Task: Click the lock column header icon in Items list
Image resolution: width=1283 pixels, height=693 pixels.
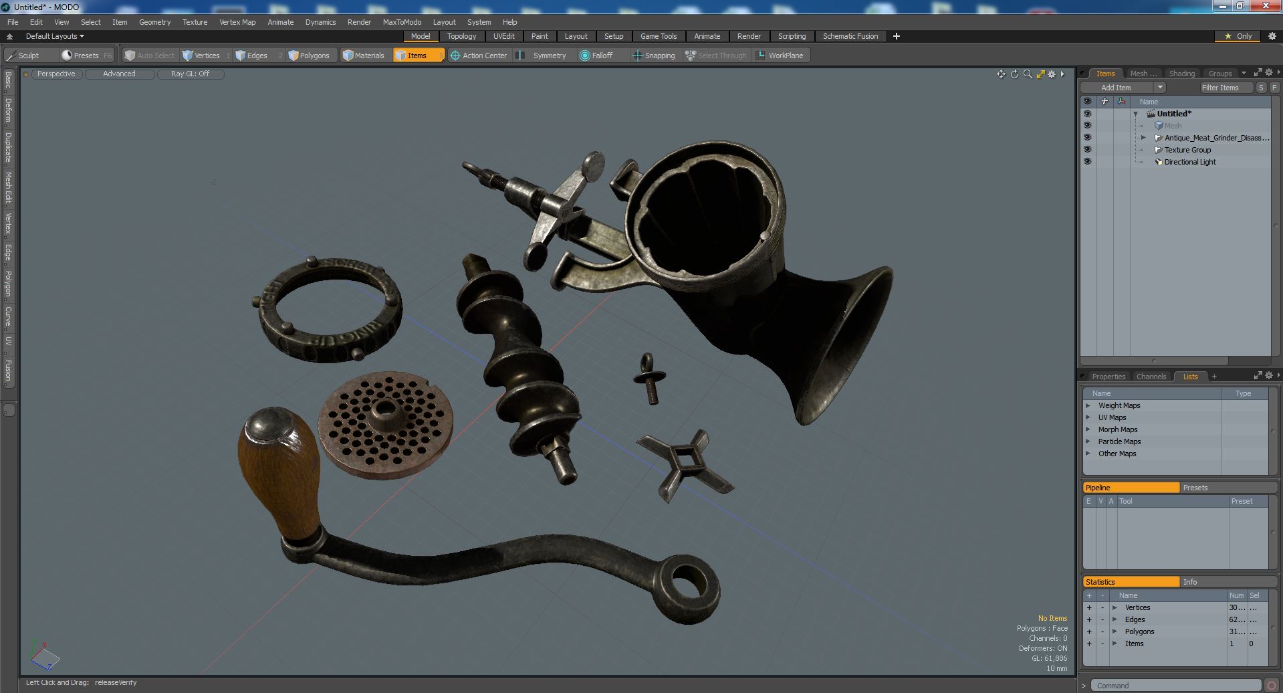Action: (x=1104, y=102)
